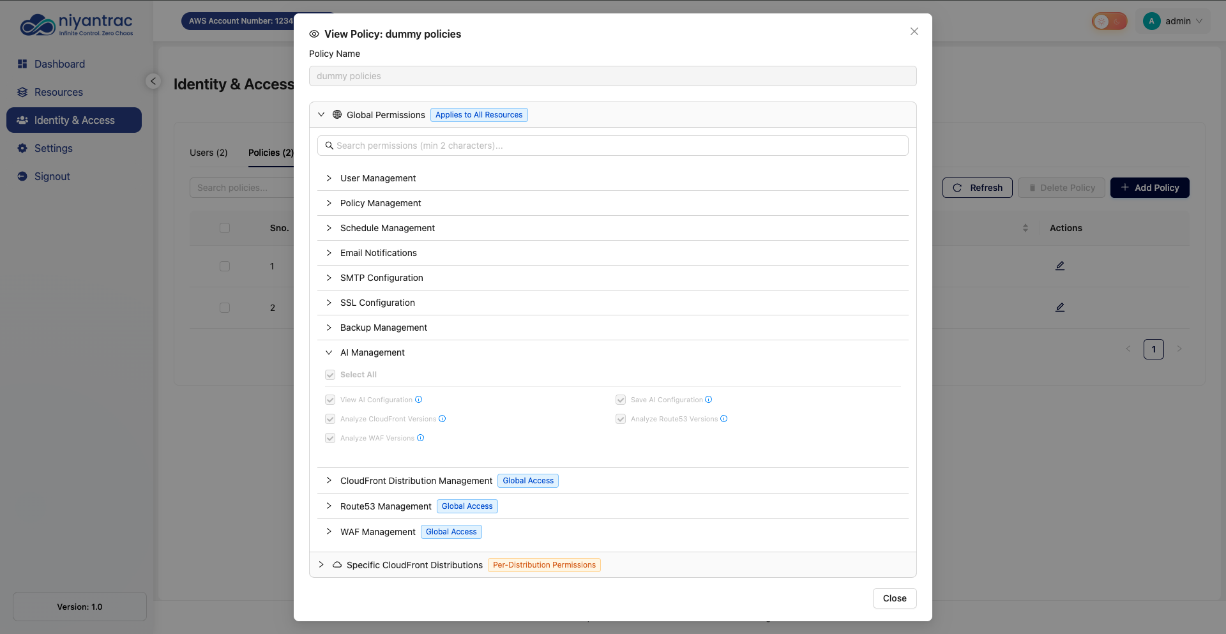
Task: Toggle the Analyze CloudFront Versions checkbox
Action: point(330,419)
